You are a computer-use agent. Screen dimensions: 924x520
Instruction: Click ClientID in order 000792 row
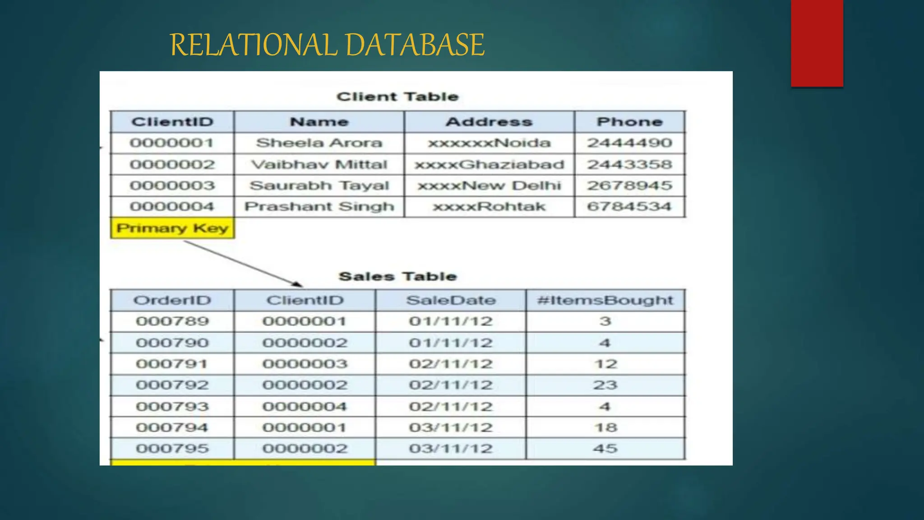[x=305, y=385]
